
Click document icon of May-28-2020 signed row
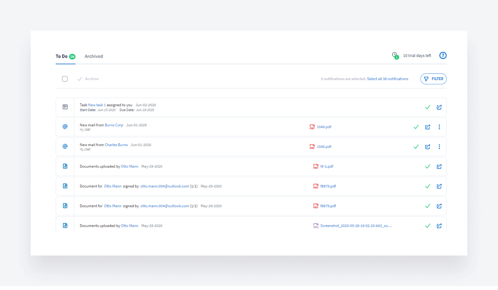point(65,206)
